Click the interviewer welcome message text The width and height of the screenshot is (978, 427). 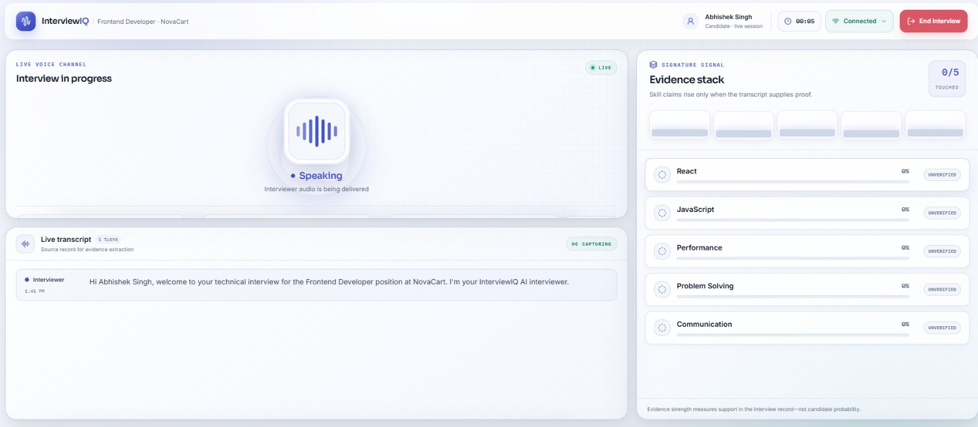pyautogui.click(x=329, y=282)
